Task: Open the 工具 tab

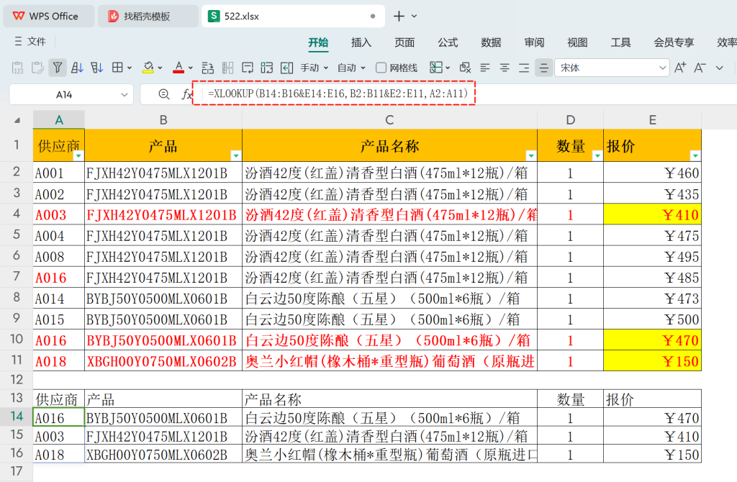Action: point(621,42)
